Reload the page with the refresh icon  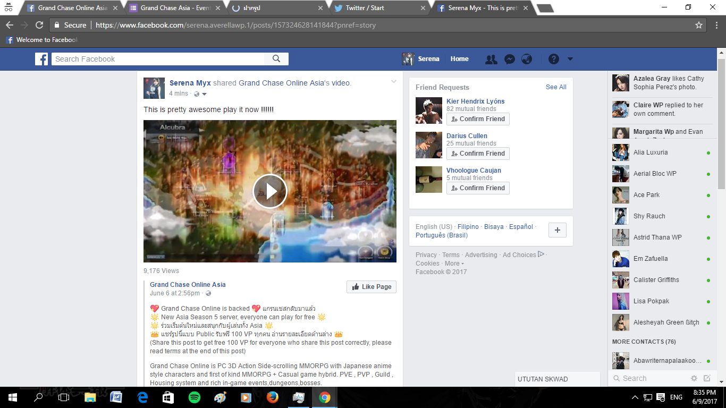[39, 25]
